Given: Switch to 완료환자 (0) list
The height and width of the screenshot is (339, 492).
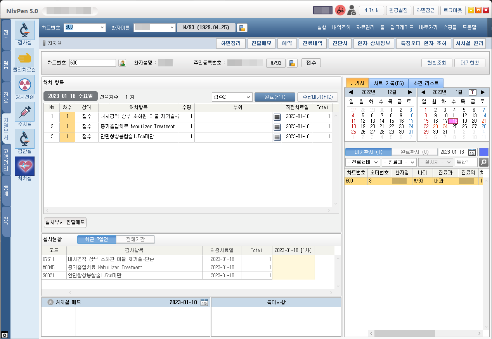Looking at the screenshot, I should [414, 152].
